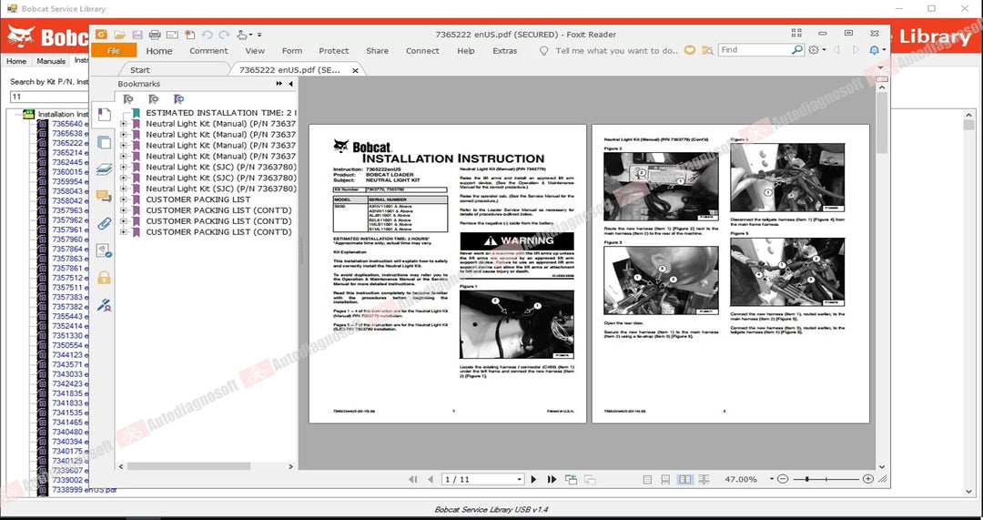The image size is (983, 520).
Task: Open a file with the folder icon
Action: click(119, 36)
